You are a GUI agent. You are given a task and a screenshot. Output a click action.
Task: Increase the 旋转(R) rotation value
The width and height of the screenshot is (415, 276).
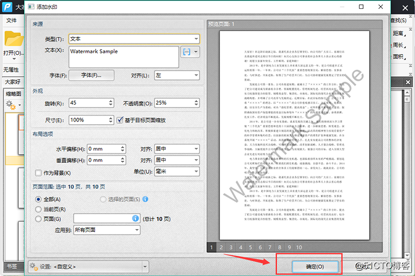pos(111,100)
